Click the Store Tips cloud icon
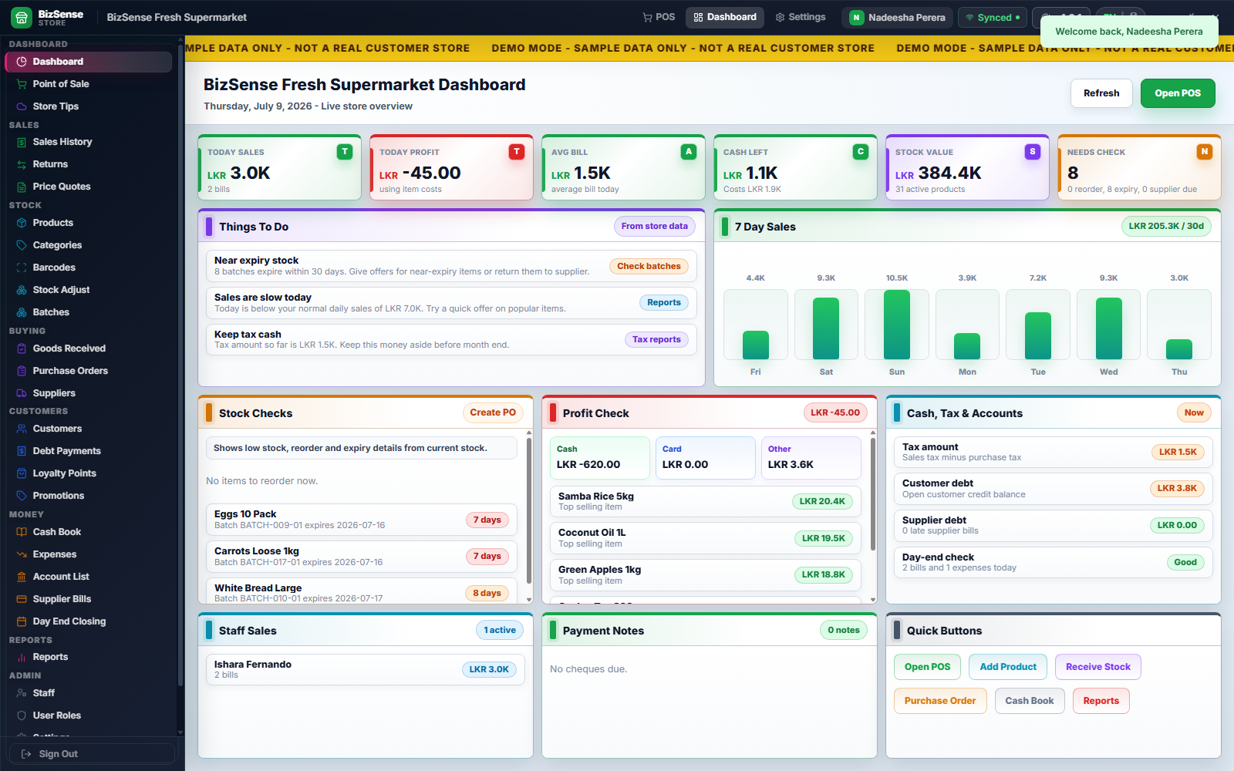The height and width of the screenshot is (771, 1234). pos(22,106)
